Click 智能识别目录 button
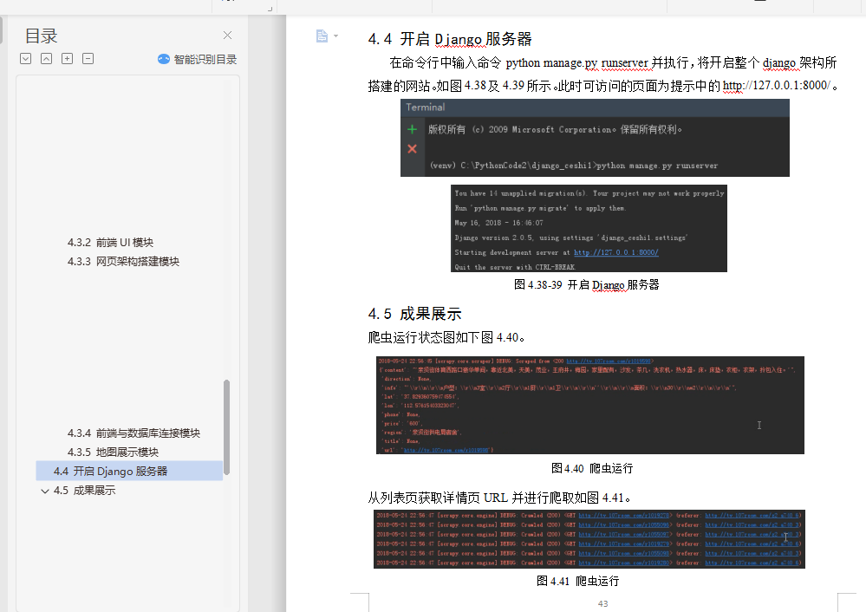 tap(197, 59)
